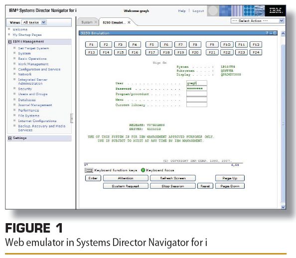Minimize the 5250 Emulation portlet

[x=271, y=33]
